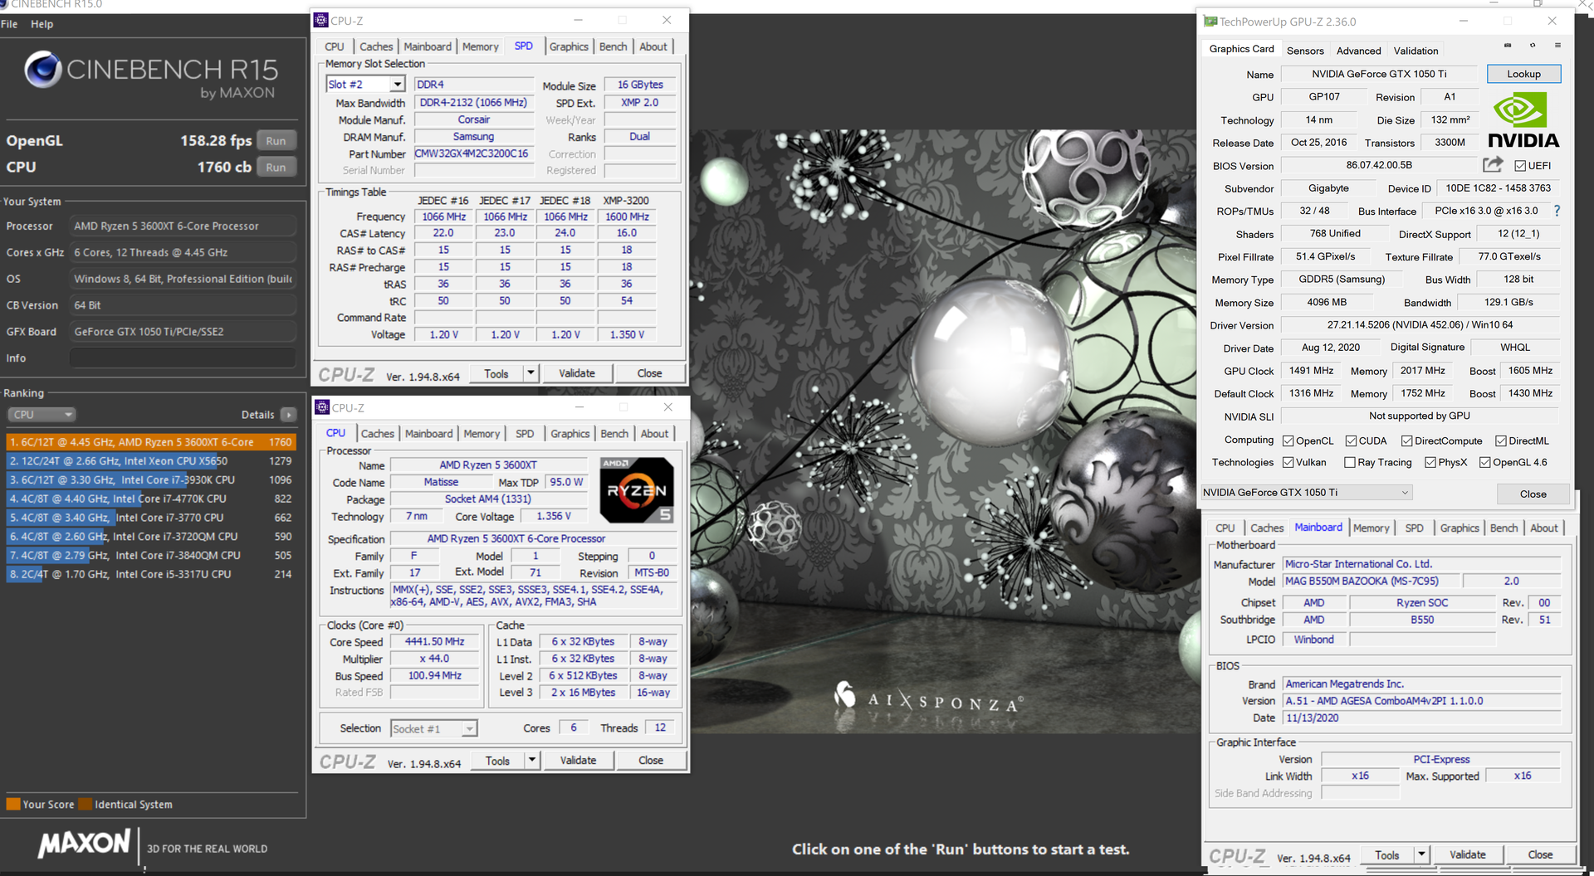The height and width of the screenshot is (876, 1594).
Task: Toggle the Ray Tracing checkbox
Action: (x=1350, y=462)
